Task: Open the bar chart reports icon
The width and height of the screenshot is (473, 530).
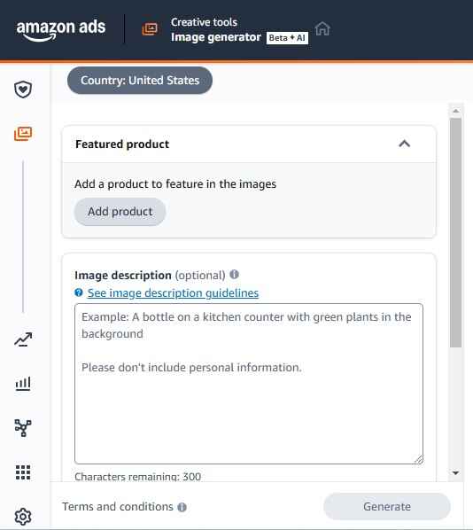Action: 23,384
